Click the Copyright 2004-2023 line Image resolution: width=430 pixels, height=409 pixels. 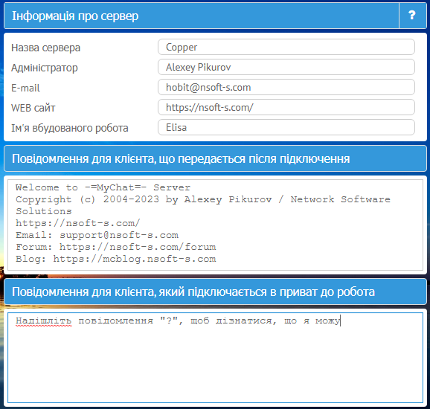(203, 199)
